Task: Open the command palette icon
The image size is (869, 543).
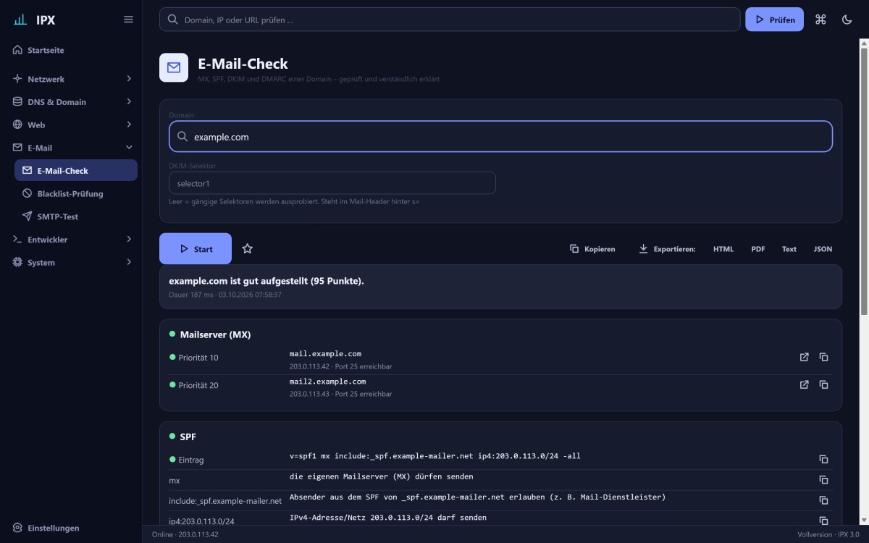Action: tap(820, 20)
